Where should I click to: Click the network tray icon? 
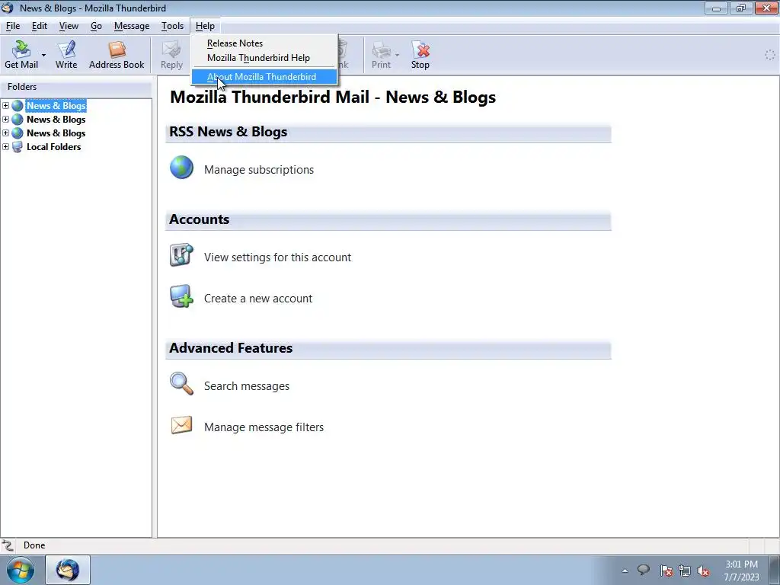tap(685, 571)
